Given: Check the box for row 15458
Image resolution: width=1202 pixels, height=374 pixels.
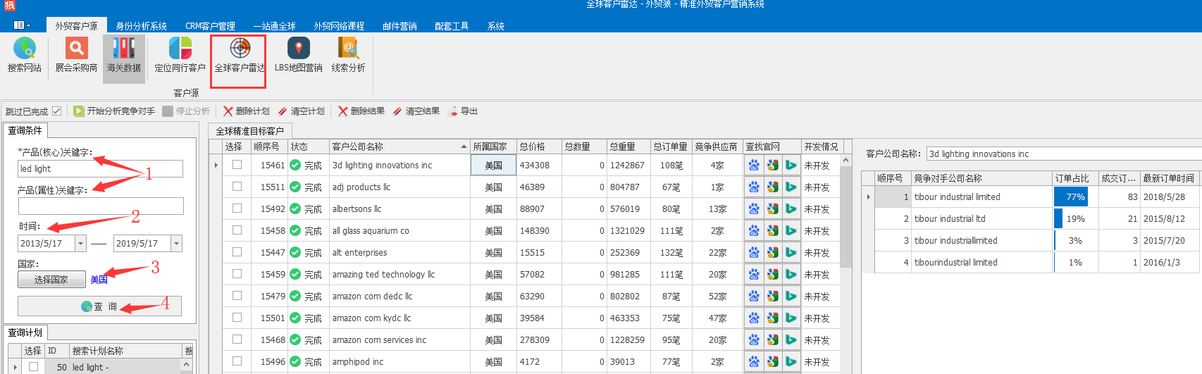Looking at the screenshot, I should [237, 230].
